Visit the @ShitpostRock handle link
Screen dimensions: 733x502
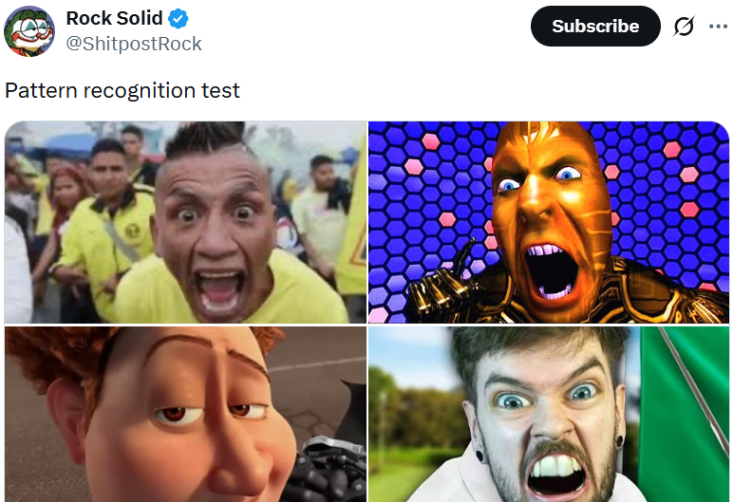[x=134, y=44]
